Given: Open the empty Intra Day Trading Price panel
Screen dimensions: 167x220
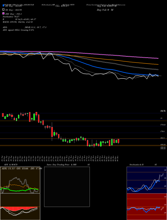Looking at the screenshot, I should [x=67, y=187].
